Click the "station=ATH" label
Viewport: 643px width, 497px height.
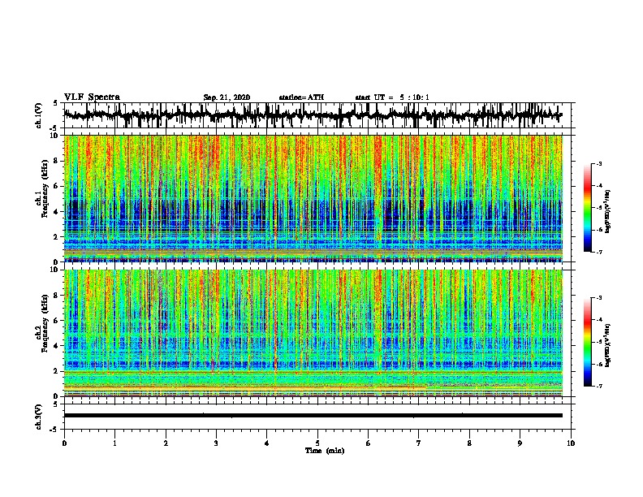pos(301,97)
